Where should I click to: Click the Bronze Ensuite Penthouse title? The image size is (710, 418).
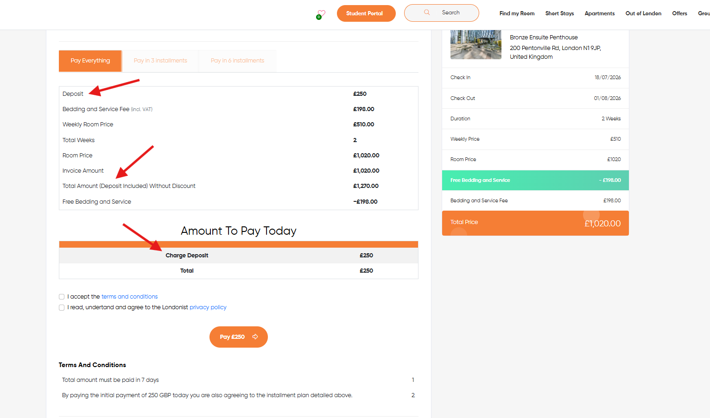click(x=544, y=37)
